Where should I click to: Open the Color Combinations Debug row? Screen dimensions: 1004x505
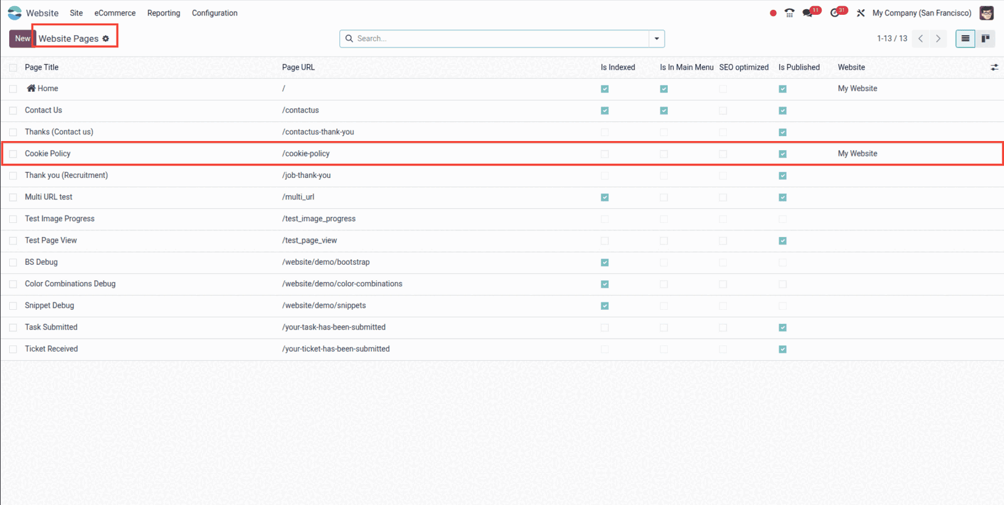click(502, 284)
